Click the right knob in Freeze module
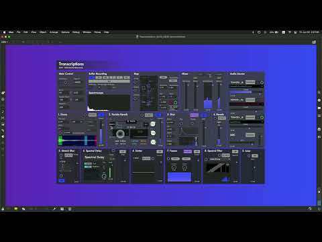The width and height of the screenshot is (322, 242). 184,167
